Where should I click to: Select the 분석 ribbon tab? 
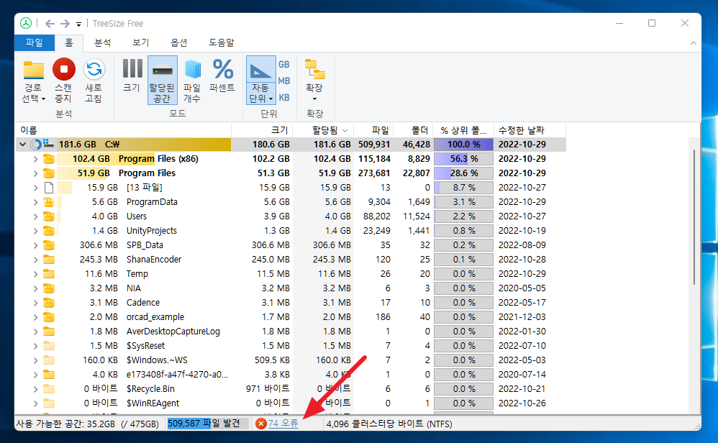click(x=103, y=42)
